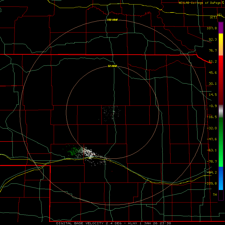This screenshot has height=225, width=225.
Task: Select the 30.1 legend value
Action: coord(213,84)
